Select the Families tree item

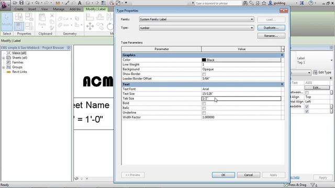(18, 63)
